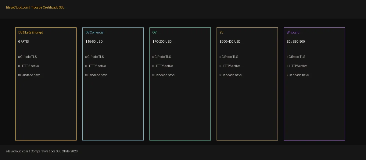Click the GRATIS price label
Image resolution: width=366 pixels, height=160 pixels.
coord(23,41)
